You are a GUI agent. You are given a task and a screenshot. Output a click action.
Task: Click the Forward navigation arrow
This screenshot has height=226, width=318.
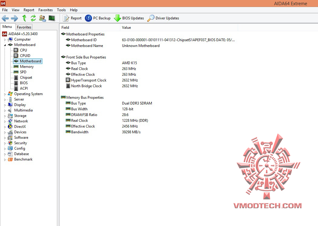coord(15,18)
